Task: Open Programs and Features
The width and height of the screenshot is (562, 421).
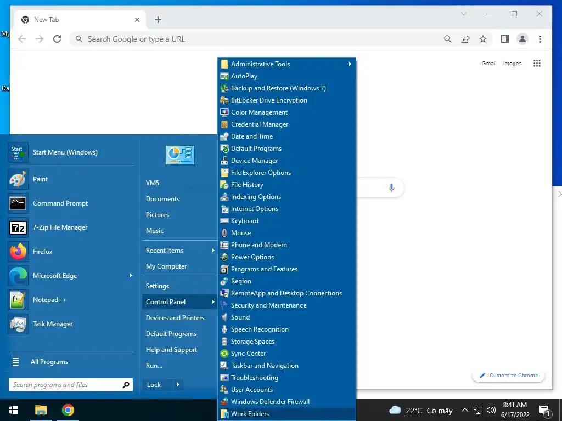Action: point(286,269)
